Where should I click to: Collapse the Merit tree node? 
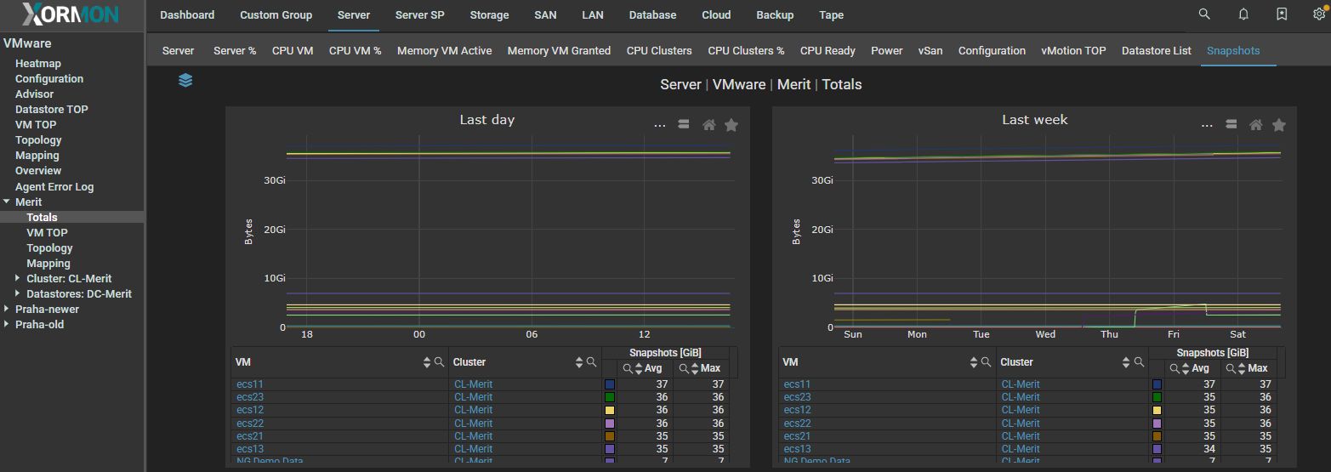7,202
